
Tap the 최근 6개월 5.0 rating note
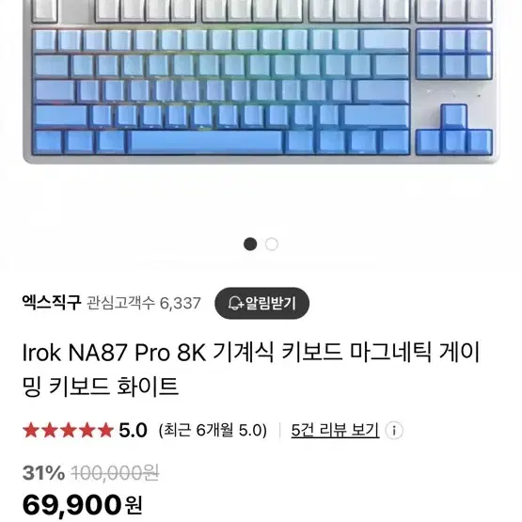pyautogui.click(x=214, y=430)
